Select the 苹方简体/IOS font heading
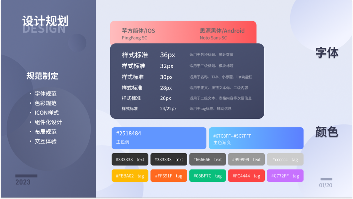Screen dimensions: 353x199 [x=138, y=31]
